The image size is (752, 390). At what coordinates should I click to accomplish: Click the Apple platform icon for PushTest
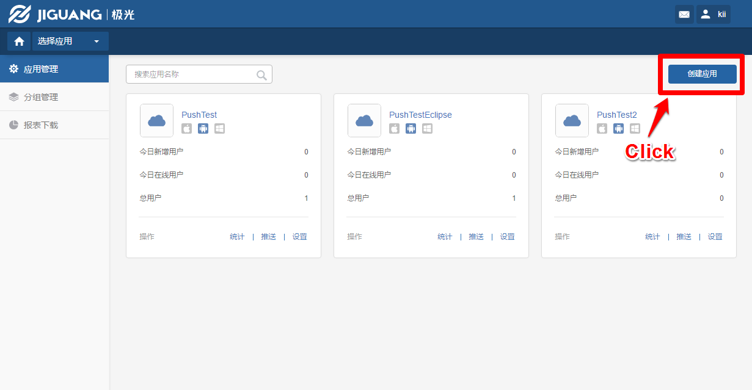click(x=186, y=129)
